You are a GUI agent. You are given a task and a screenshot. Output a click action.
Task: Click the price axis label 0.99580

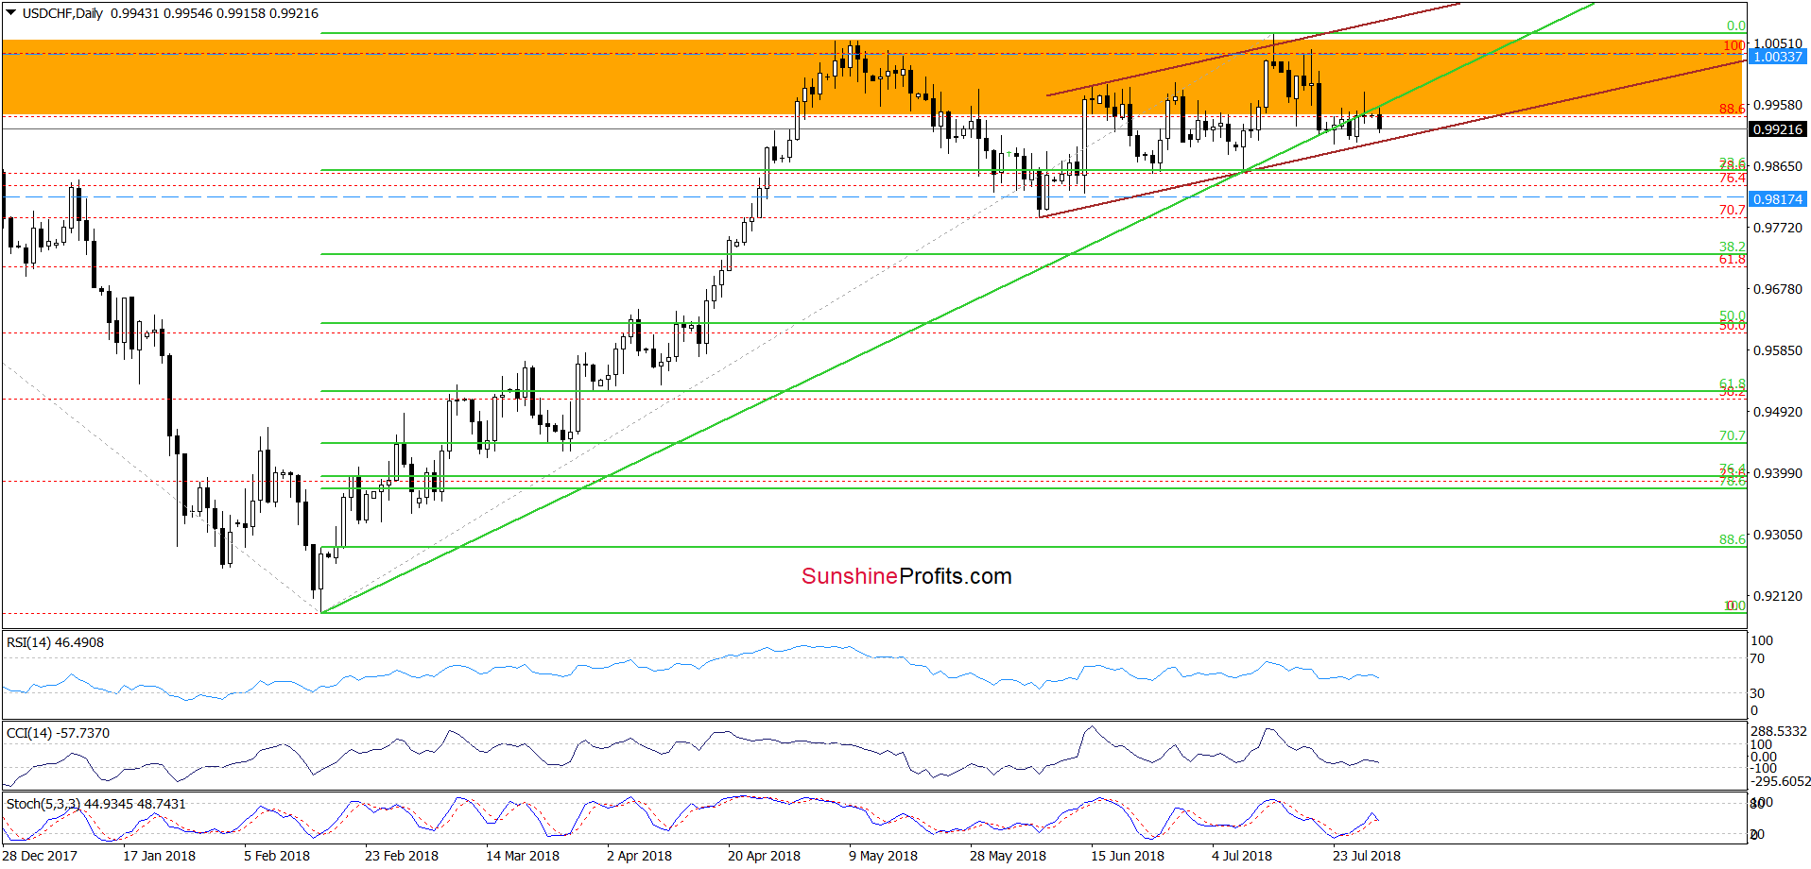point(1778,105)
